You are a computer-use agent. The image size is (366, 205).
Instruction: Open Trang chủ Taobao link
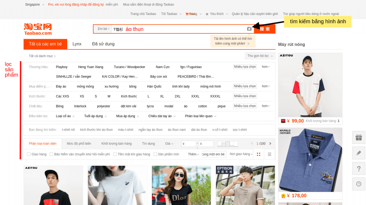tap(143, 14)
